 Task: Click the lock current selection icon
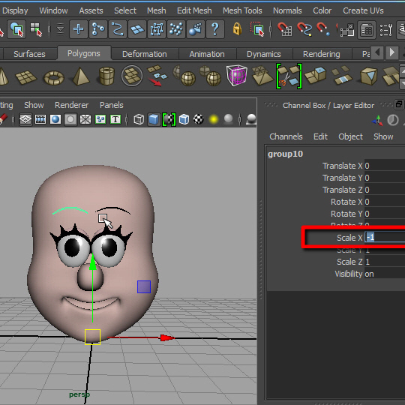coord(237,29)
